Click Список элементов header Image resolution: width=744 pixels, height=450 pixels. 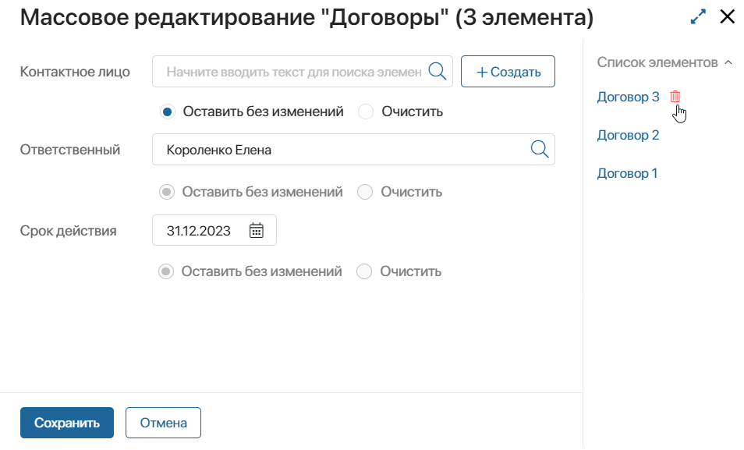pyautogui.click(x=657, y=62)
